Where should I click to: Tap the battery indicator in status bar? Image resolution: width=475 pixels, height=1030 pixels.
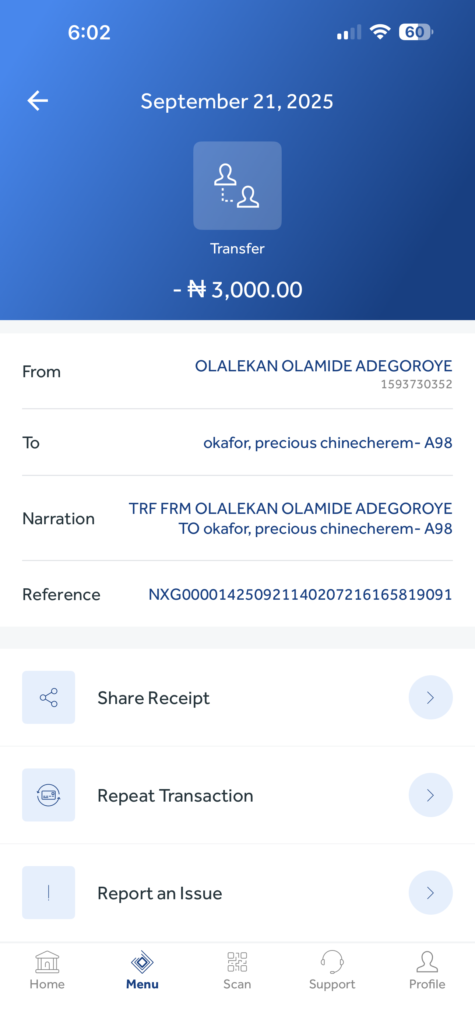pos(415,32)
